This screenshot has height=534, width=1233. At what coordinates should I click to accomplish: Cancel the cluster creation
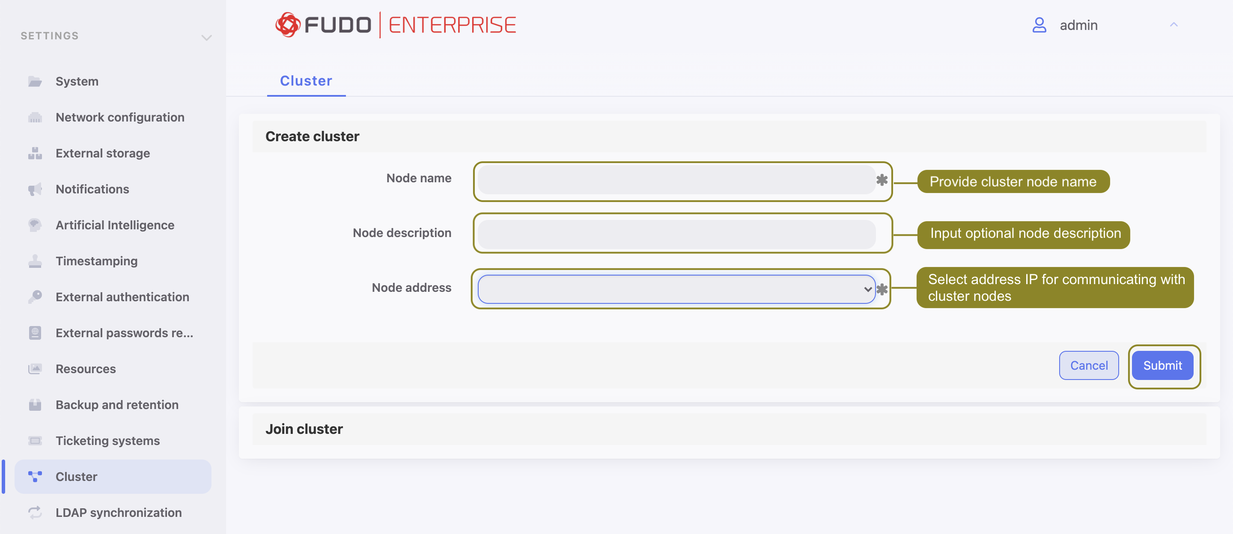tap(1088, 365)
